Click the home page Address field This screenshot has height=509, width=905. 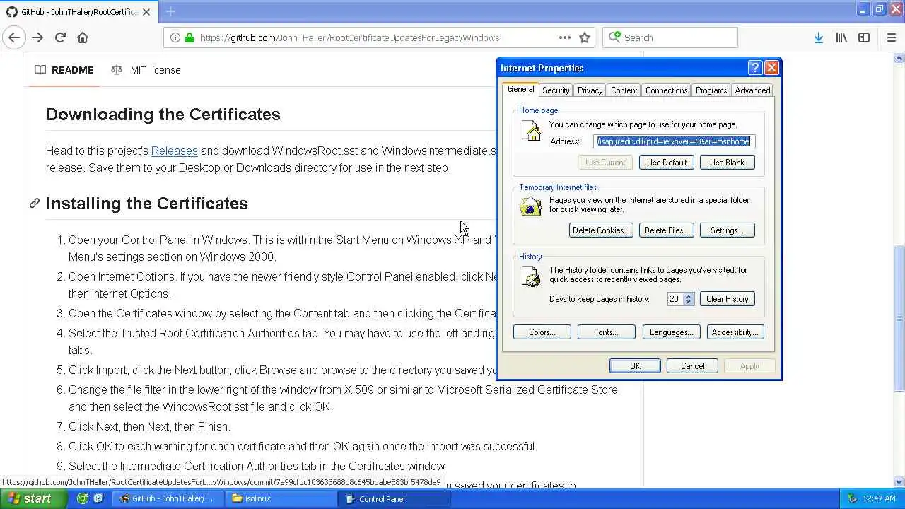pyautogui.click(x=674, y=141)
